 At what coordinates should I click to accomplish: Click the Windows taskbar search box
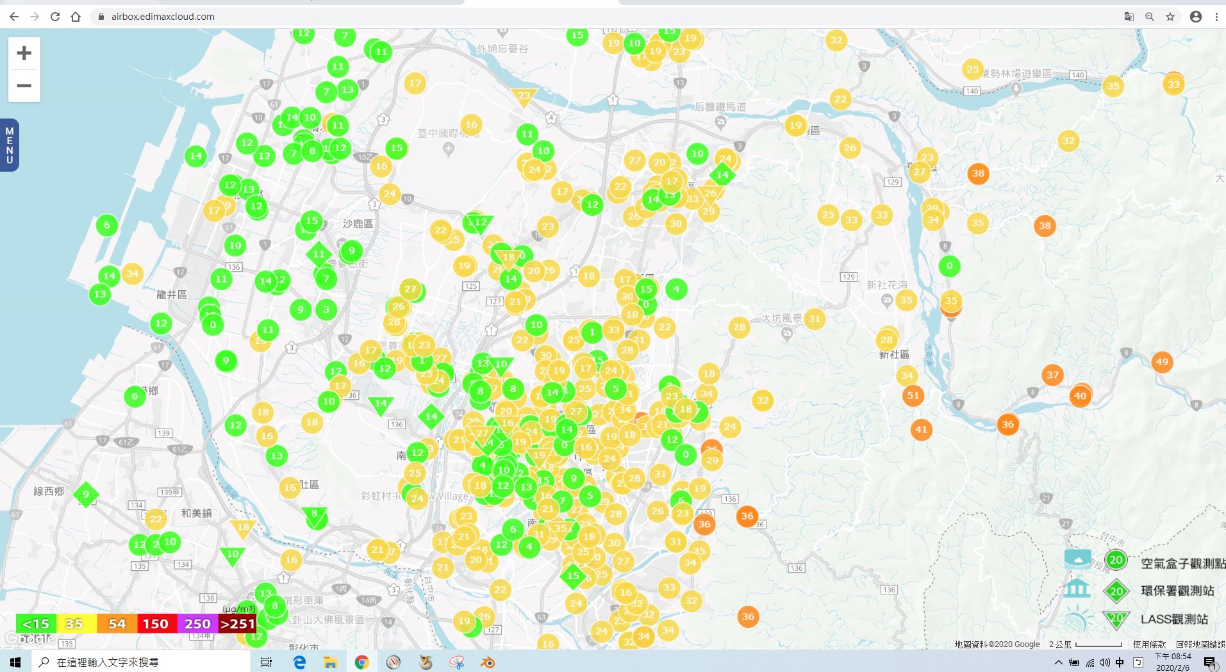(141, 662)
